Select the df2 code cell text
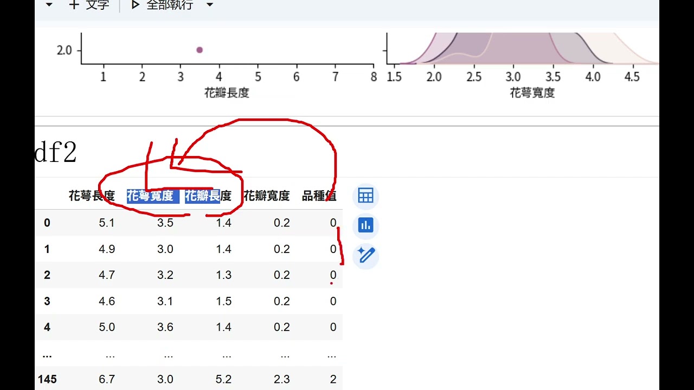 click(x=56, y=153)
